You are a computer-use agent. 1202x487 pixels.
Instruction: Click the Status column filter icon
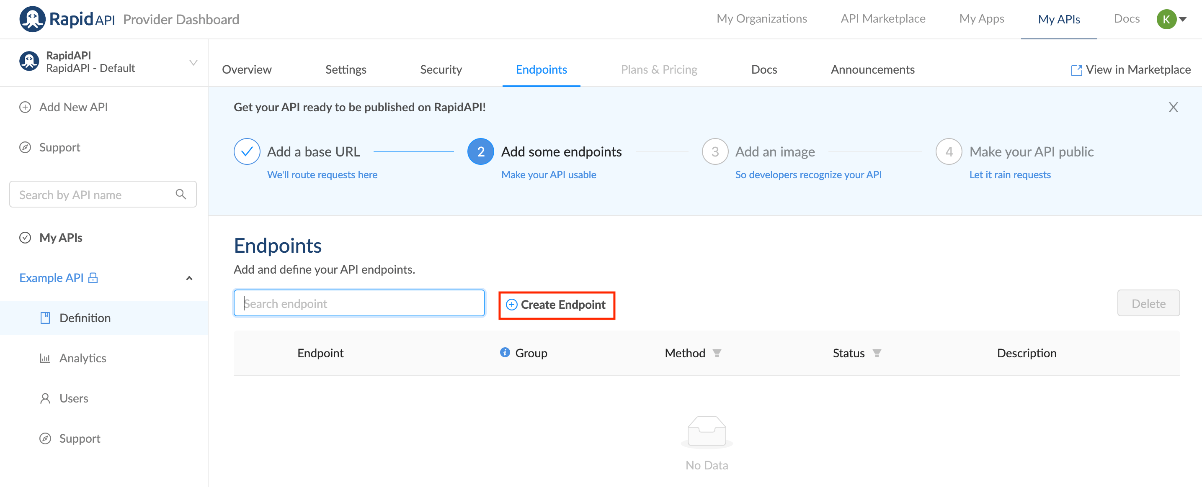(877, 353)
